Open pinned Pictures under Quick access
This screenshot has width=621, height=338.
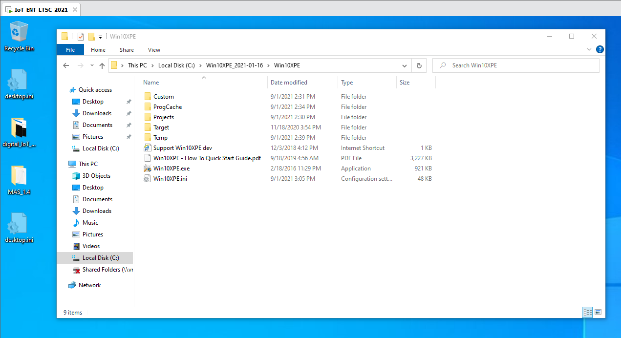[93, 137]
